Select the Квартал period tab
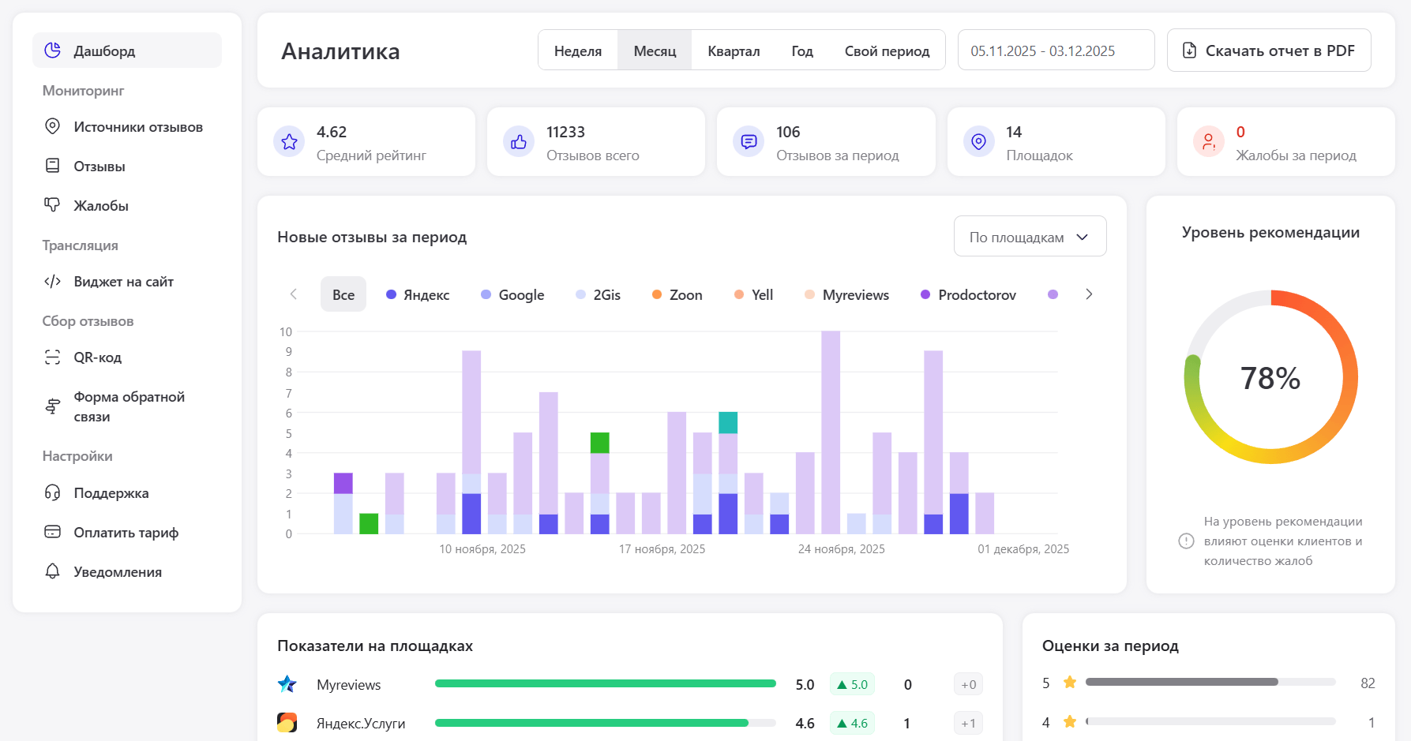This screenshot has height=741, width=1411. coord(734,51)
